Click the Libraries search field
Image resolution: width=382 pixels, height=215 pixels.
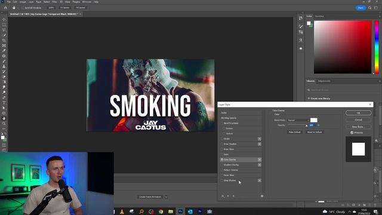coord(343,90)
